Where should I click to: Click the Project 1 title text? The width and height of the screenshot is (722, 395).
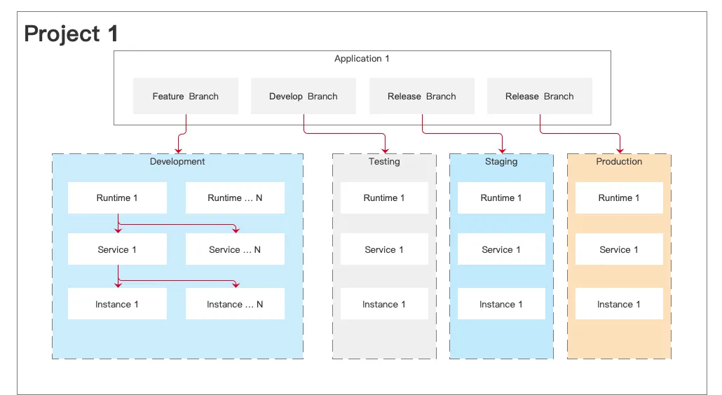[71, 33]
